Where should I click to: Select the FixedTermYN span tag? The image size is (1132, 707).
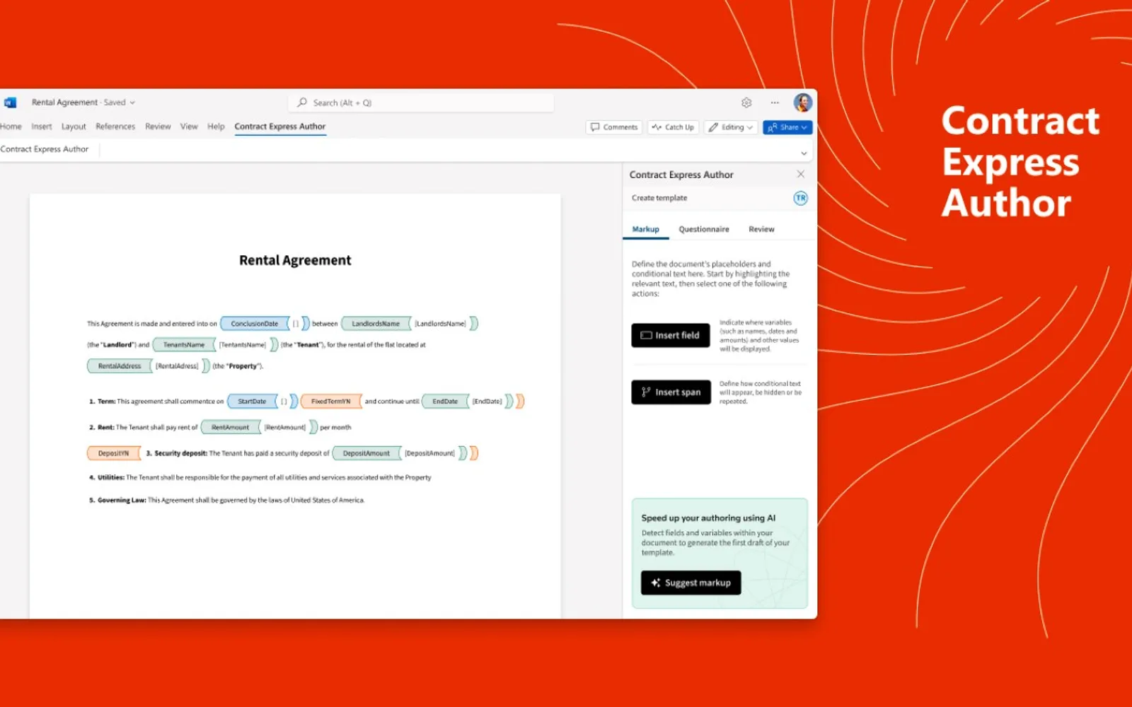pos(330,401)
